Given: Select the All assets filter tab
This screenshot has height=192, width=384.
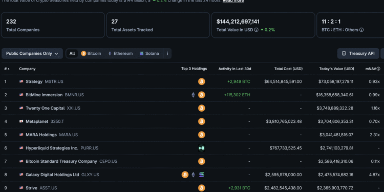Looking at the screenshot, I should coord(72,53).
